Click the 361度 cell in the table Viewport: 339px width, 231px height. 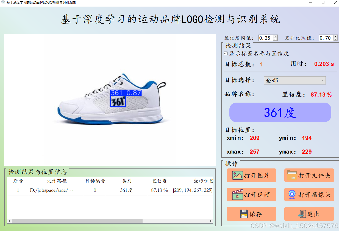[x=127, y=190]
